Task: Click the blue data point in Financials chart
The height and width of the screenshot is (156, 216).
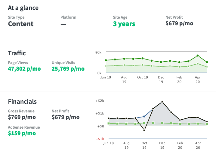Action: coord(144,116)
